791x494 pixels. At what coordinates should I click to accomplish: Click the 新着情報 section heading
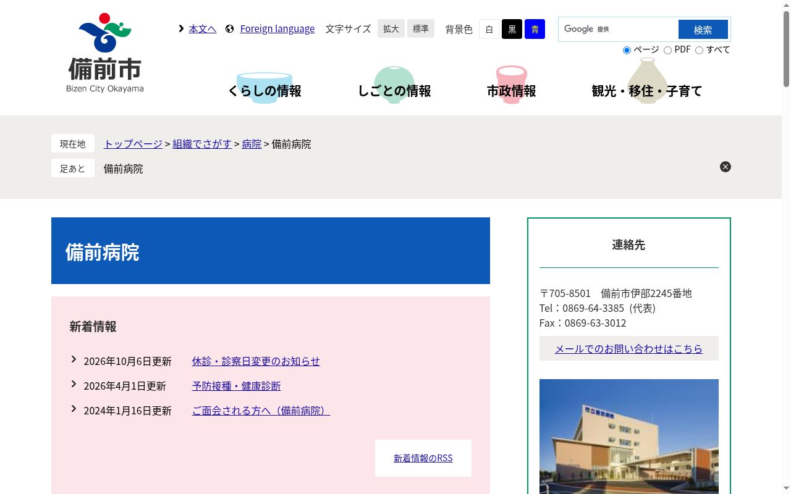coord(93,327)
